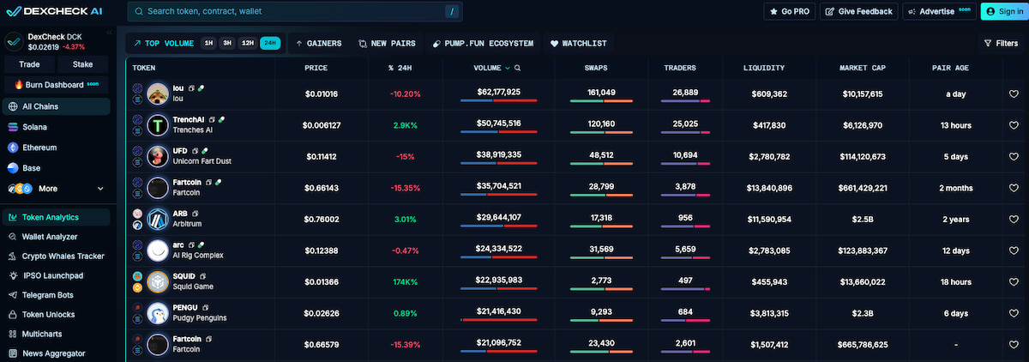This screenshot has height=362, width=1029.
Task: Click the Give Feedback button
Action: (x=857, y=11)
